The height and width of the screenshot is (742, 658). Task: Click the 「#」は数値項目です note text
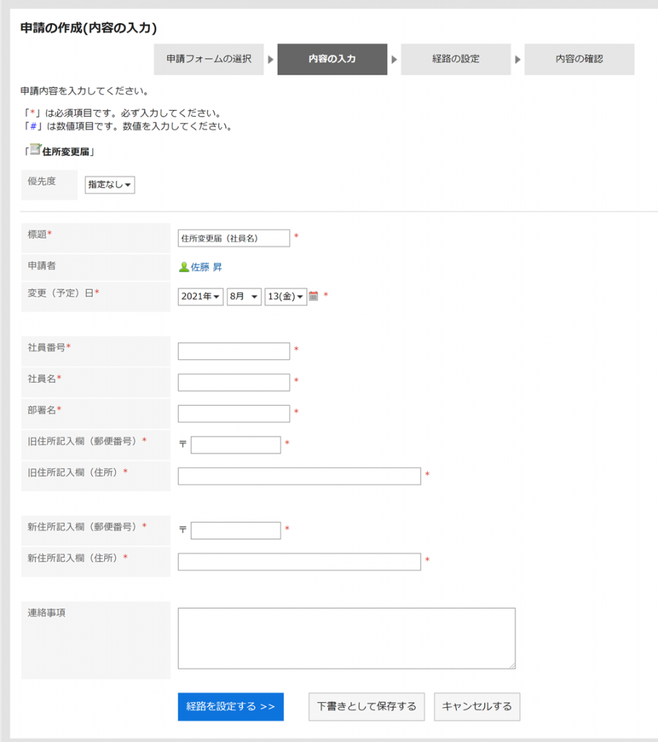coord(129,126)
